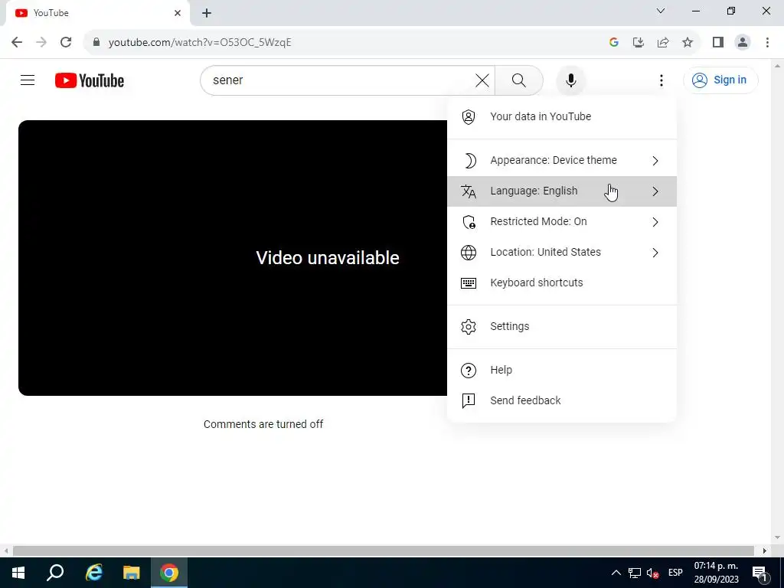Expand the Language row chevron

655,191
